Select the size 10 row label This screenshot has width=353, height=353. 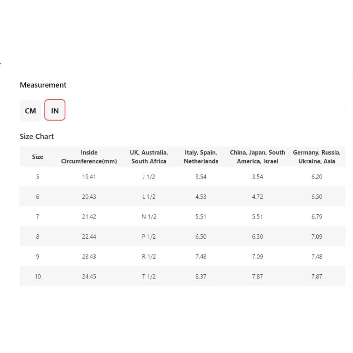pyautogui.click(x=37, y=276)
